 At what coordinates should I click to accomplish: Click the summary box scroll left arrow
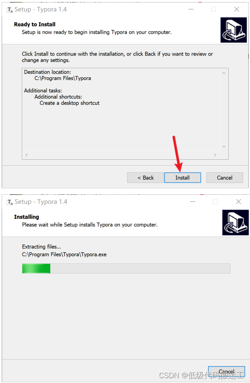point(27,155)
